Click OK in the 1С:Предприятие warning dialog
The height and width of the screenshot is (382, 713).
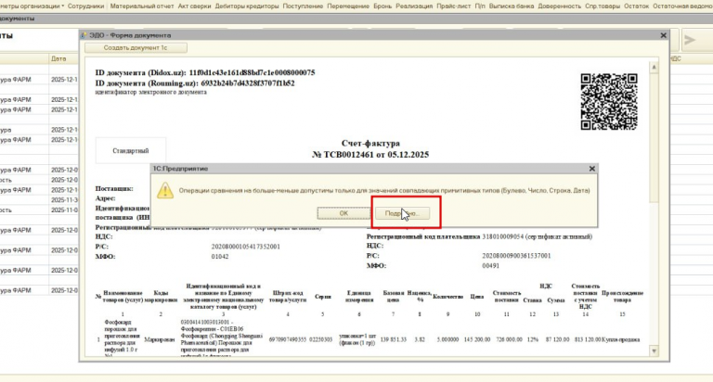point(344,213)
